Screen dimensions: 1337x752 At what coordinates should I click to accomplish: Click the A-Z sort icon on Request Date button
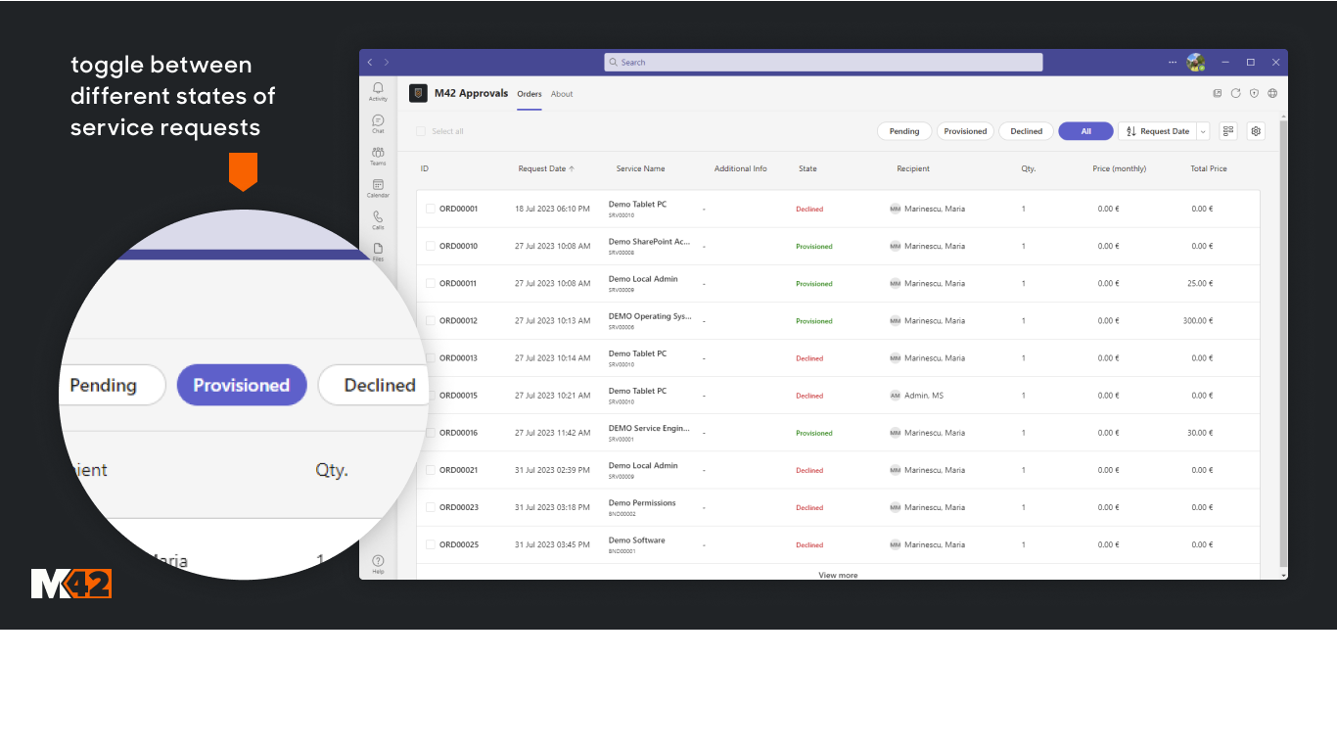[x=1130, y=131]
